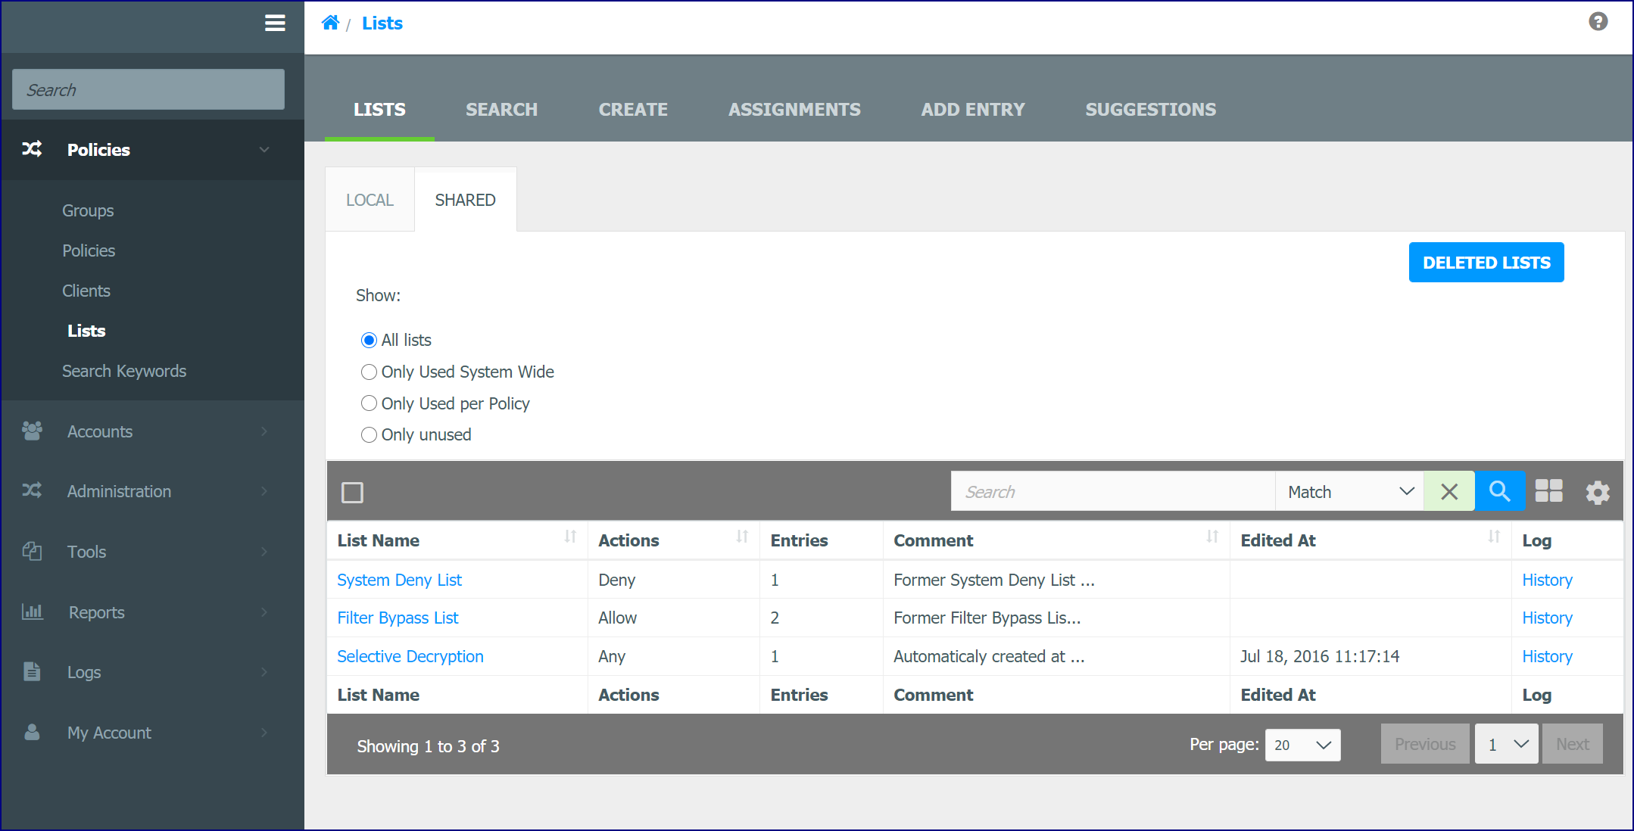Open the ASSIGNMENTS tab
The width and height of the screenshot is (1634, 831).
[794, 110]
